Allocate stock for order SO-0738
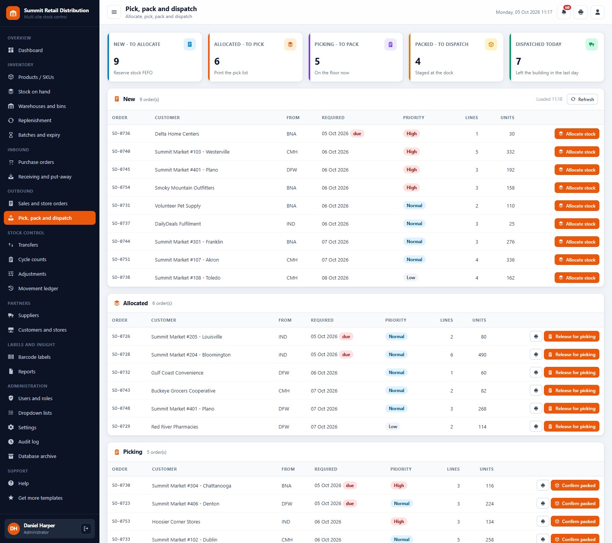This screenshot has height=543, width=612. coord(577,278)
